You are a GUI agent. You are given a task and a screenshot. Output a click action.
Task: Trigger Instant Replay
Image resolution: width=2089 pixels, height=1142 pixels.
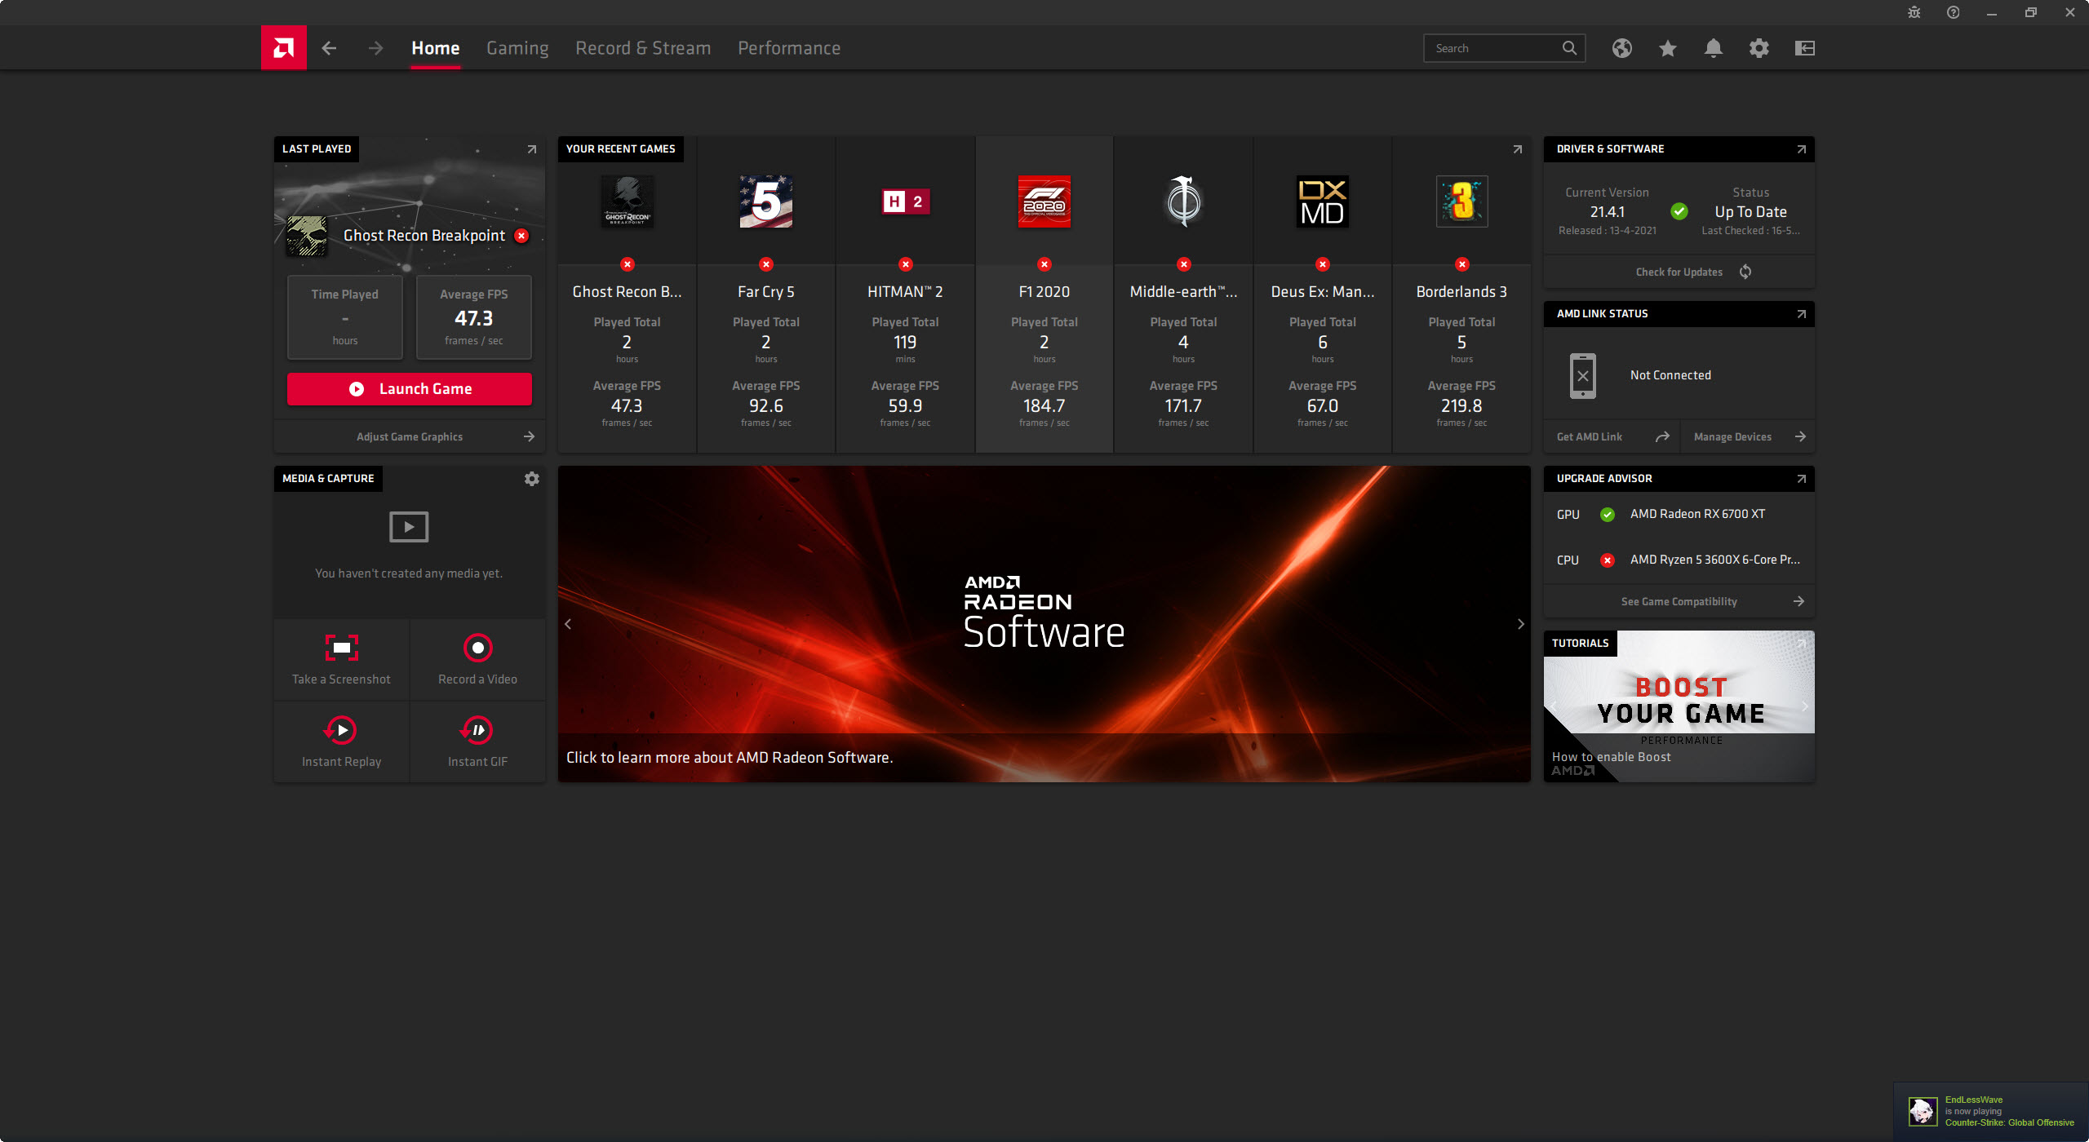(x=342, y=741)
